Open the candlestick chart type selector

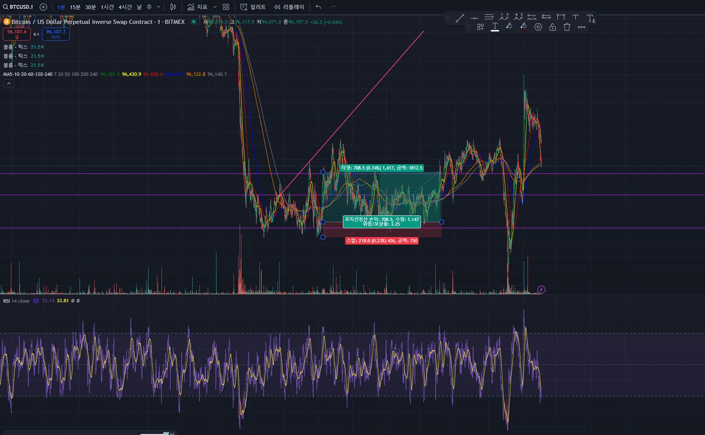point(173,7)
